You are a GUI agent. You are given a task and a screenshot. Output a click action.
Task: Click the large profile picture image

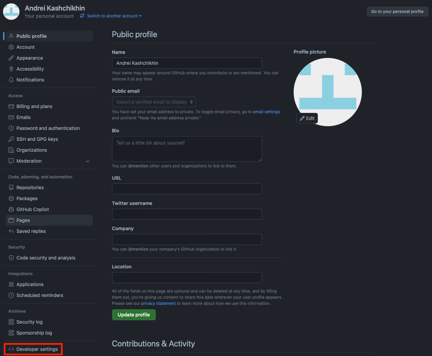[328, 92]
